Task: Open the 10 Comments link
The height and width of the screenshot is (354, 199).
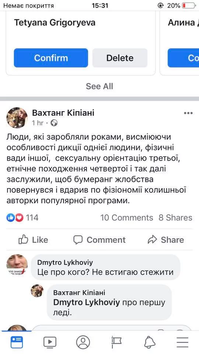Action: pyautogui.click(x=126, y=218)
